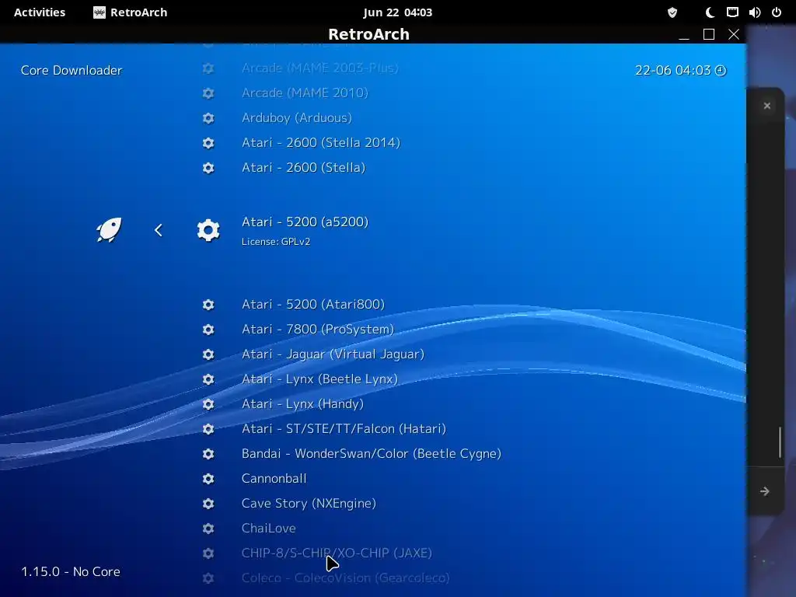Click the side panel scrollbar handle

(x=780, y=442)
